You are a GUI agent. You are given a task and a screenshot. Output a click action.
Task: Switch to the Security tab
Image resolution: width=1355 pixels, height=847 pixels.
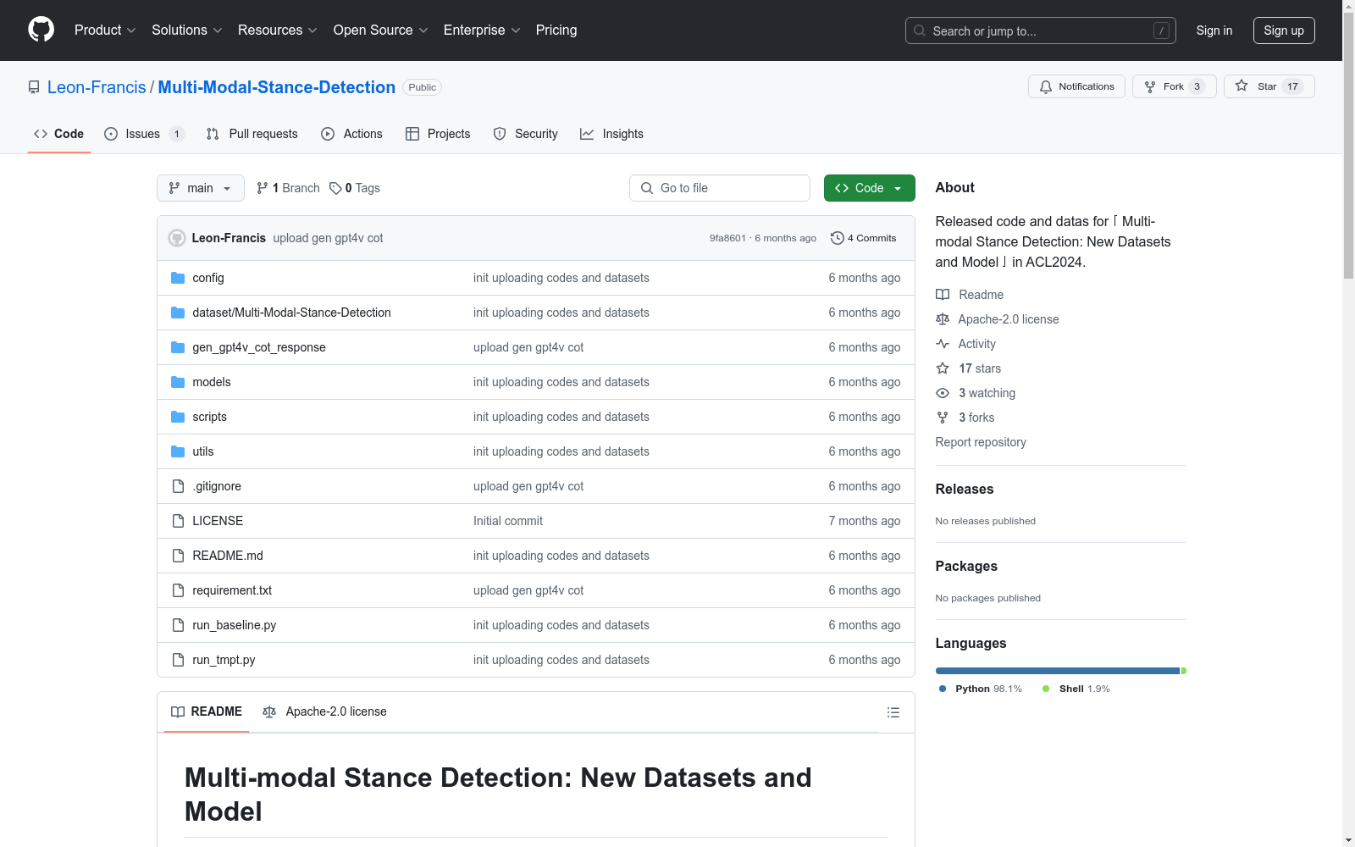tap(525, 134)
